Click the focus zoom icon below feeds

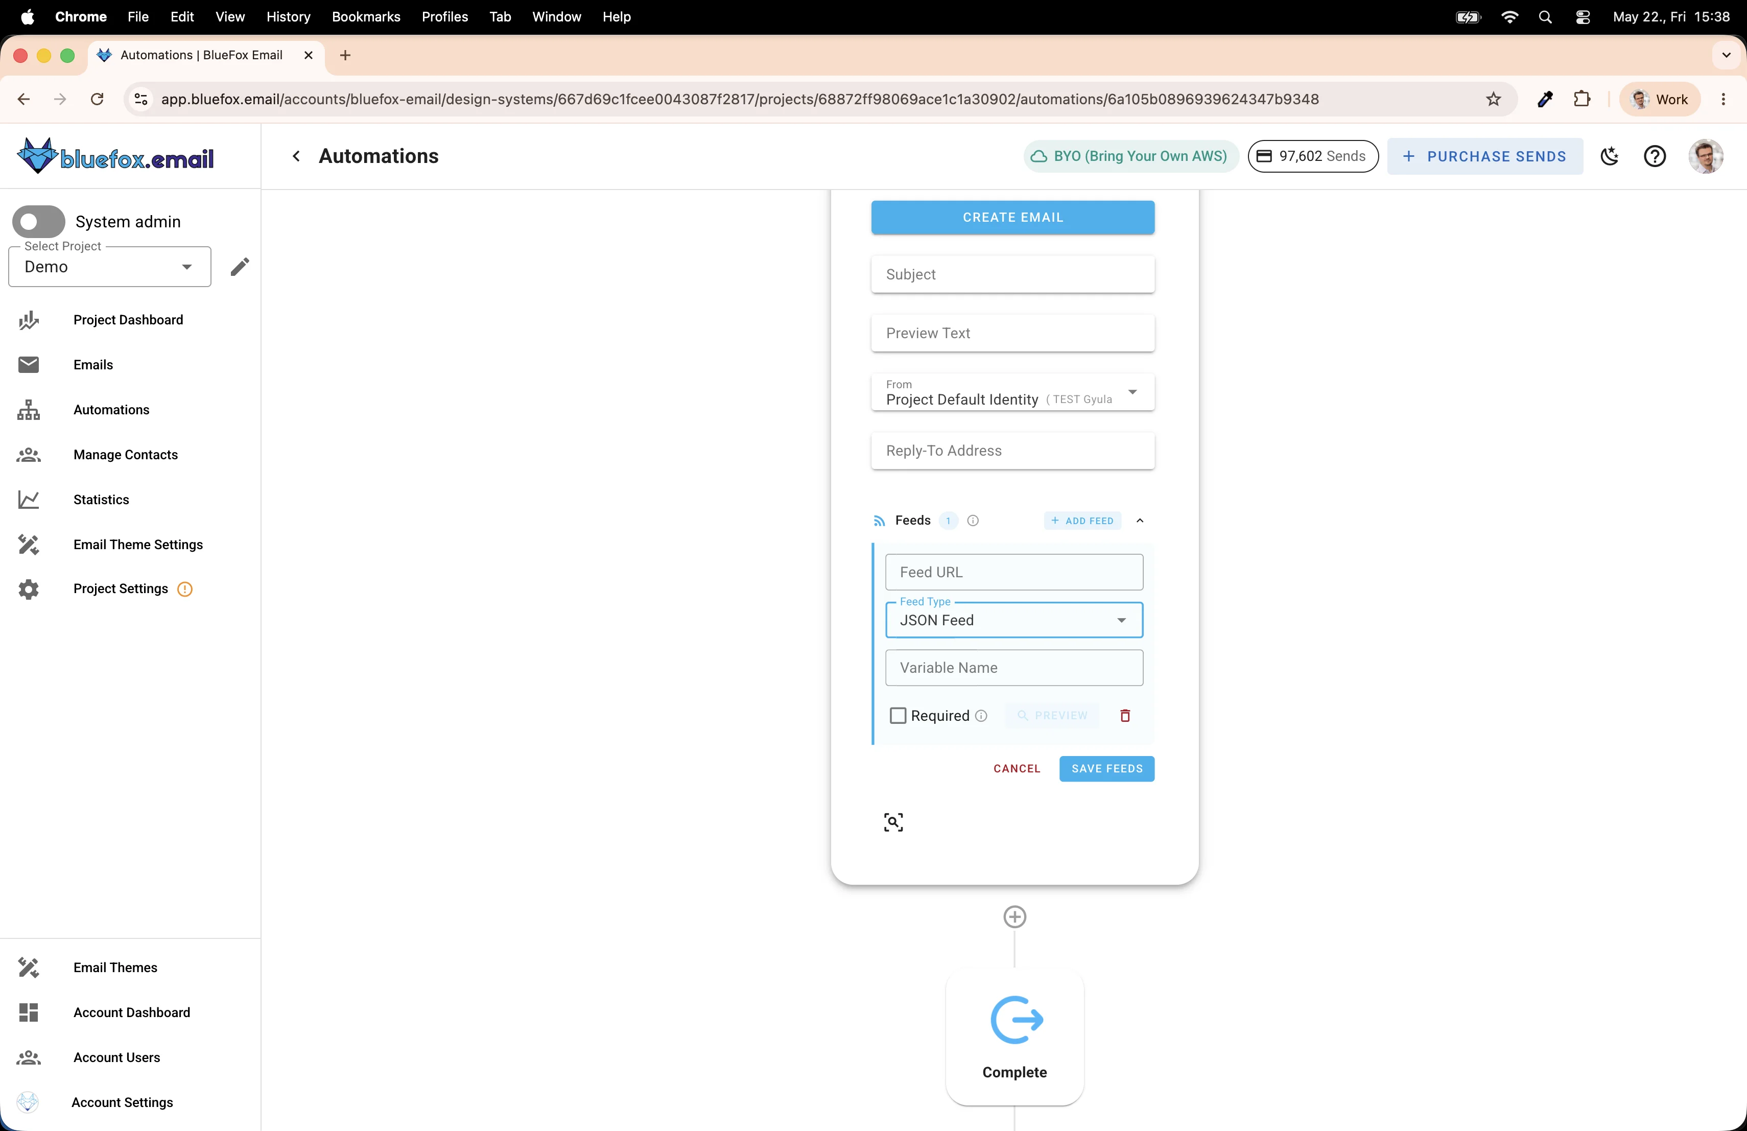[x=893, y=822]
